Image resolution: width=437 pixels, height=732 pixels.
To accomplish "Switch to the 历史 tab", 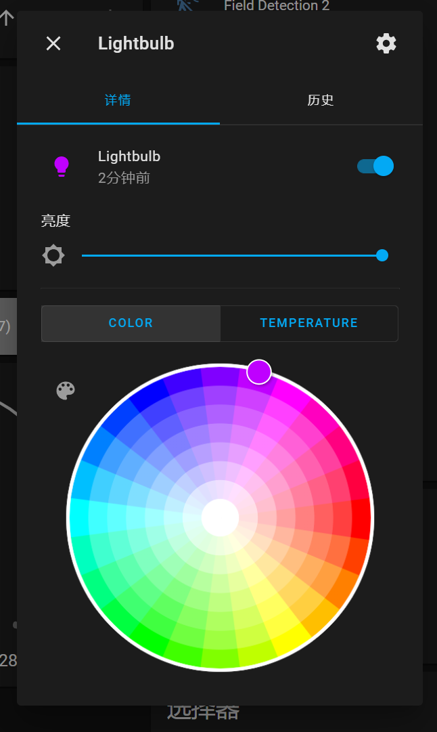I will point(321,101).
